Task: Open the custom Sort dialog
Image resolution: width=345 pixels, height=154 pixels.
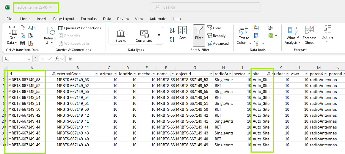Action: click(182, 33)
